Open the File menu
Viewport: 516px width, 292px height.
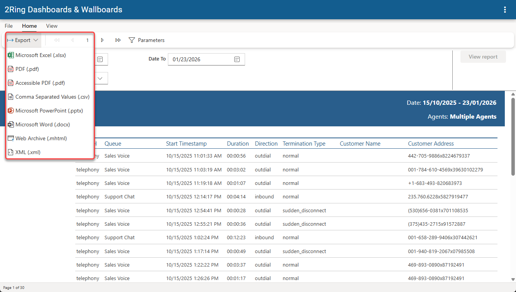8,26
